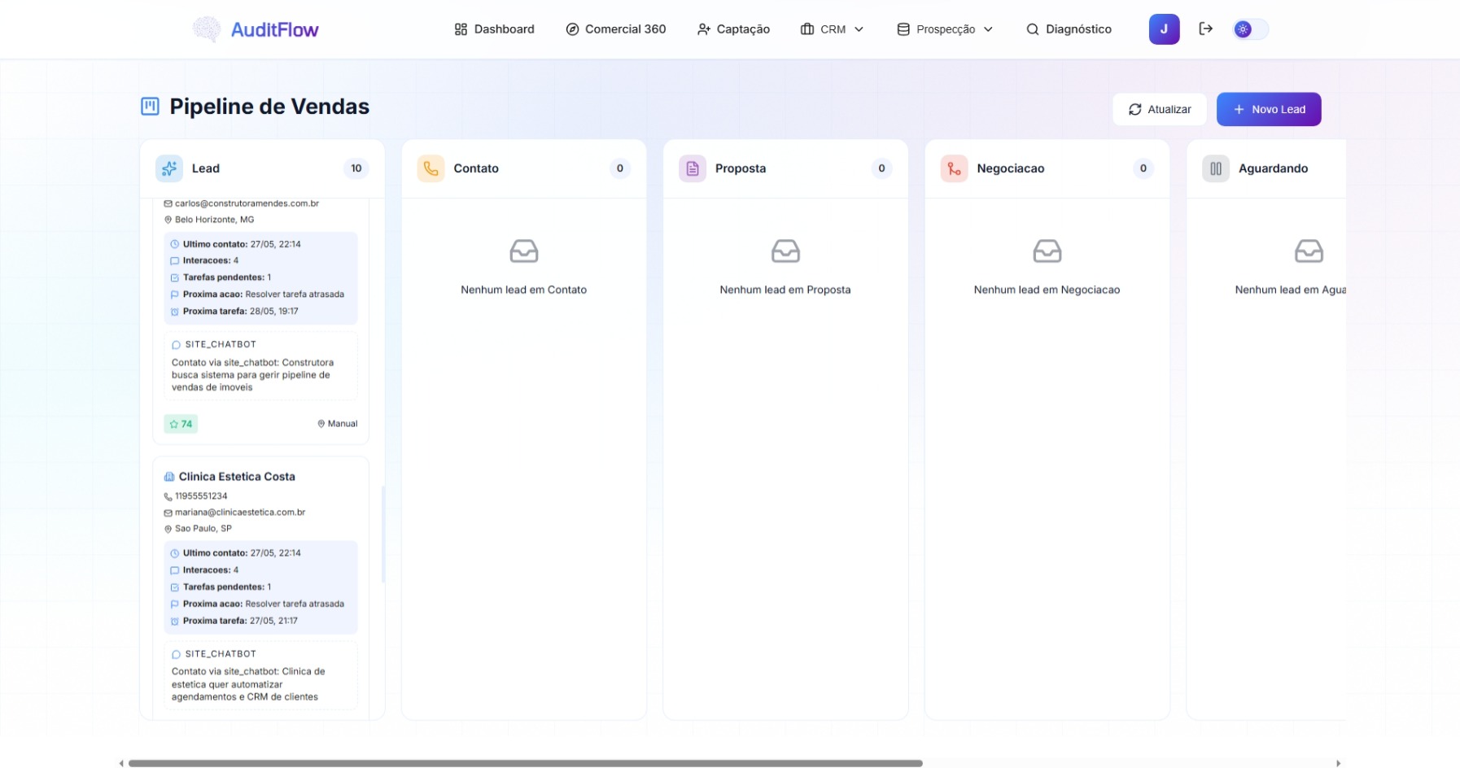Open the AuditFlow home link text
The image size is (1460, 768).
[x=274, y=30]
